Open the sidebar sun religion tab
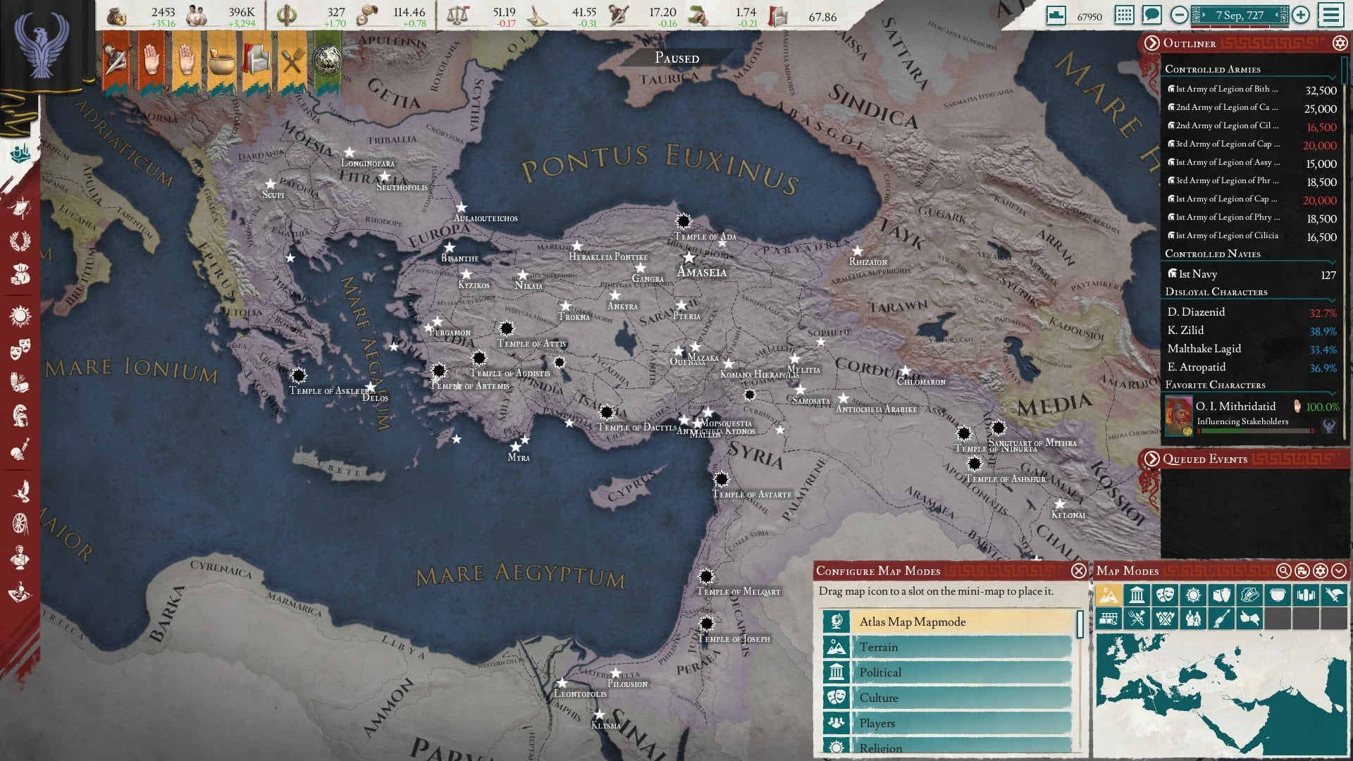 coord(20,316)
